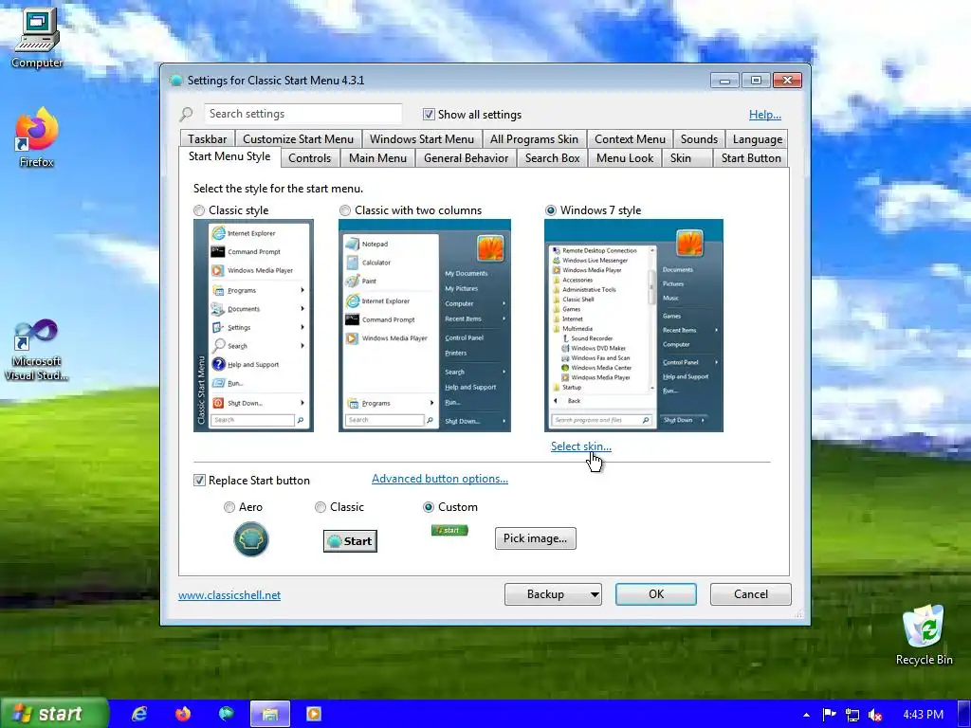Open the Backup dropdown button
Viewport: 971px width, 728px height.
[x=553, y=594]
